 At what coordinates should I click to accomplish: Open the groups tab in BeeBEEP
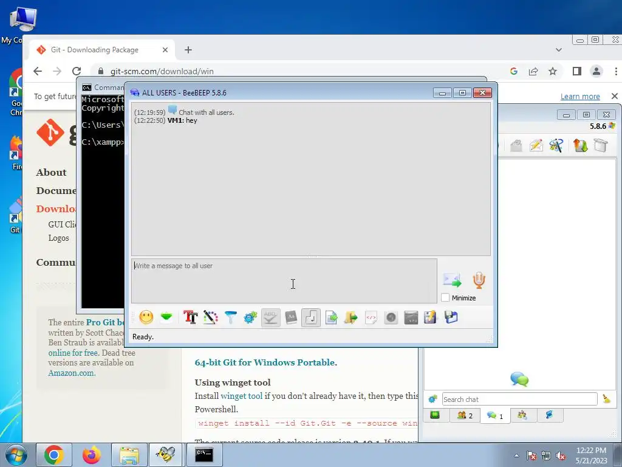pos(522,415)
